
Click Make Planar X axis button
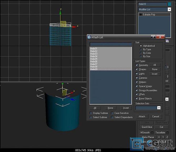[159, 137]
